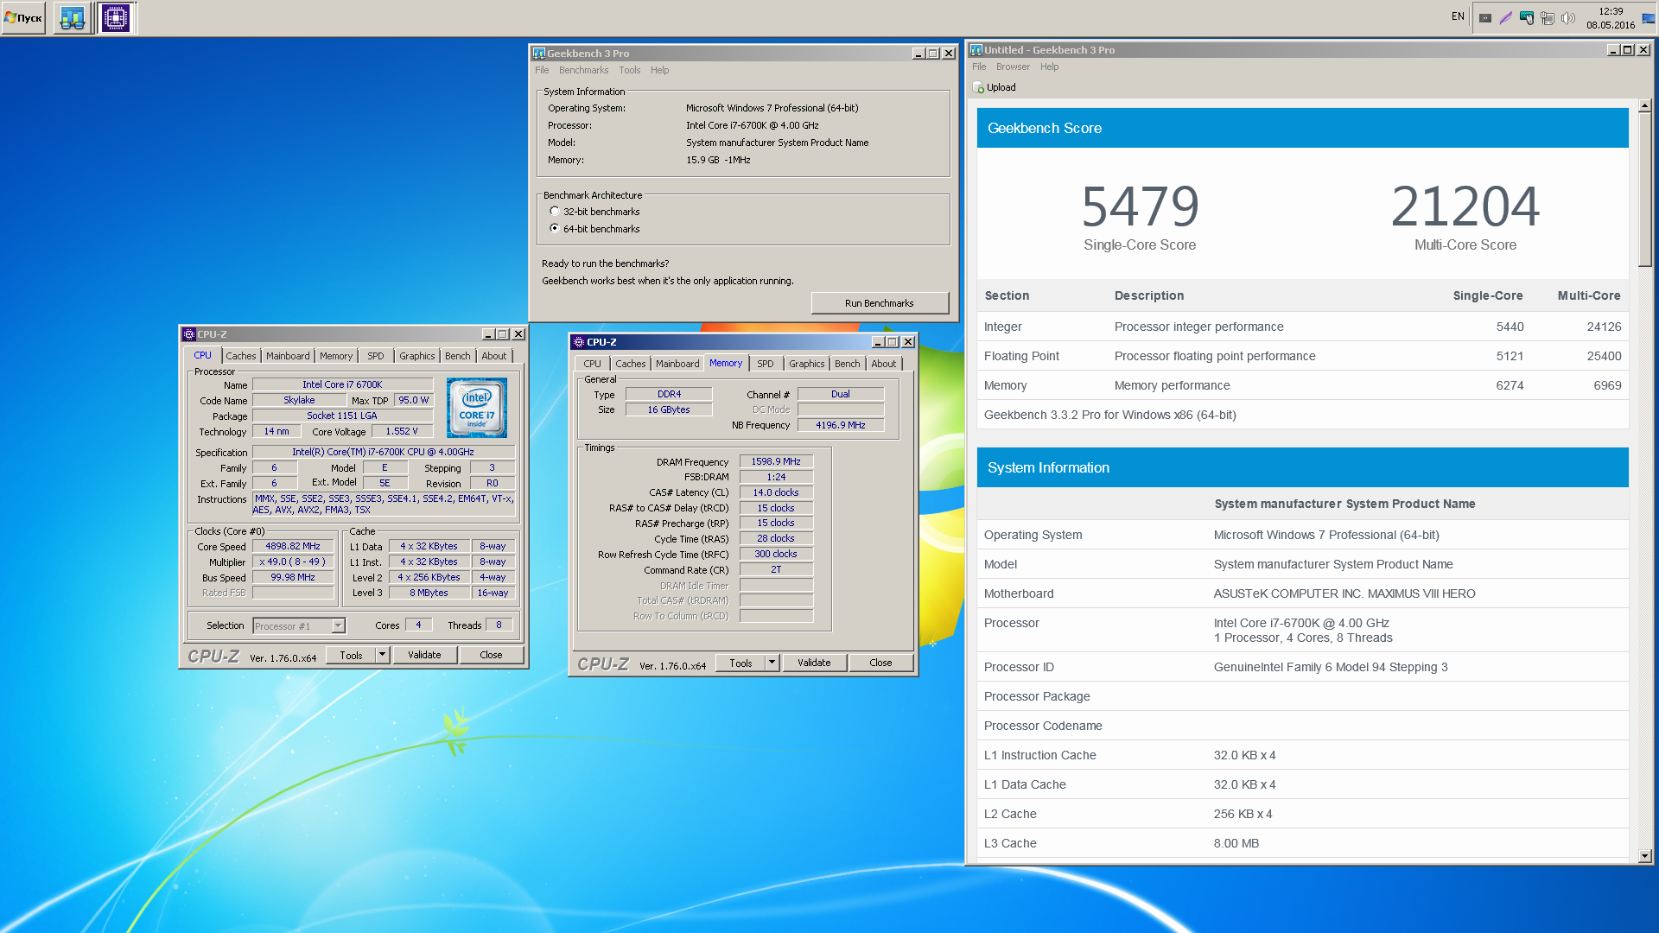
Task: Open the Processor #1 selection dropdown
Action: coord(338,625)
